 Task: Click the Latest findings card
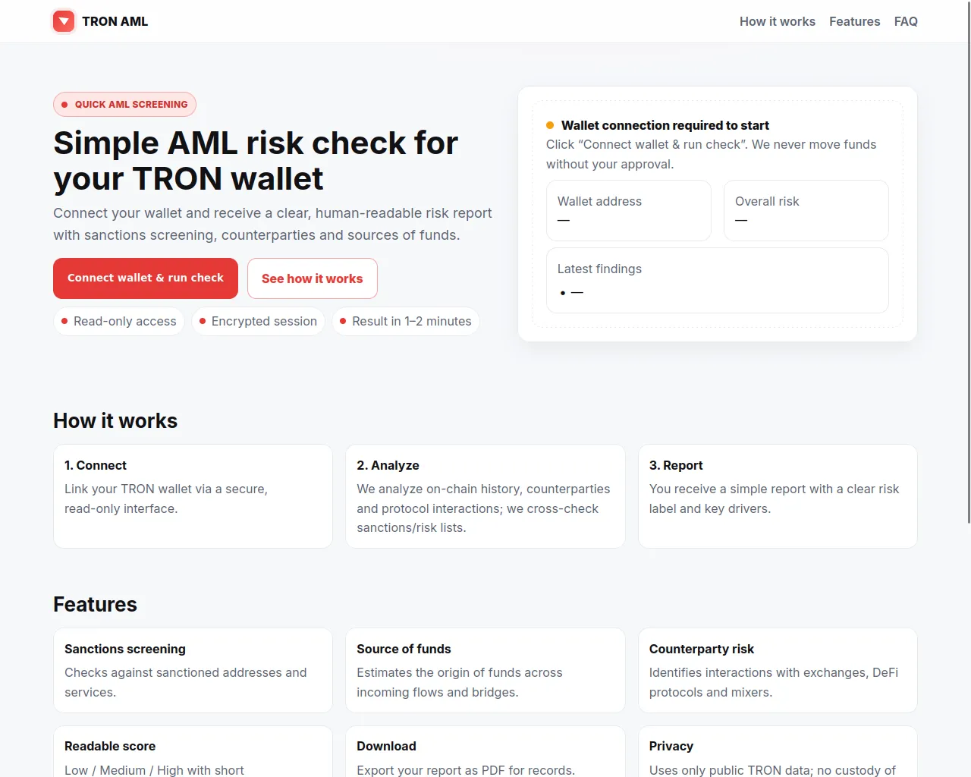tap(718, 280)
